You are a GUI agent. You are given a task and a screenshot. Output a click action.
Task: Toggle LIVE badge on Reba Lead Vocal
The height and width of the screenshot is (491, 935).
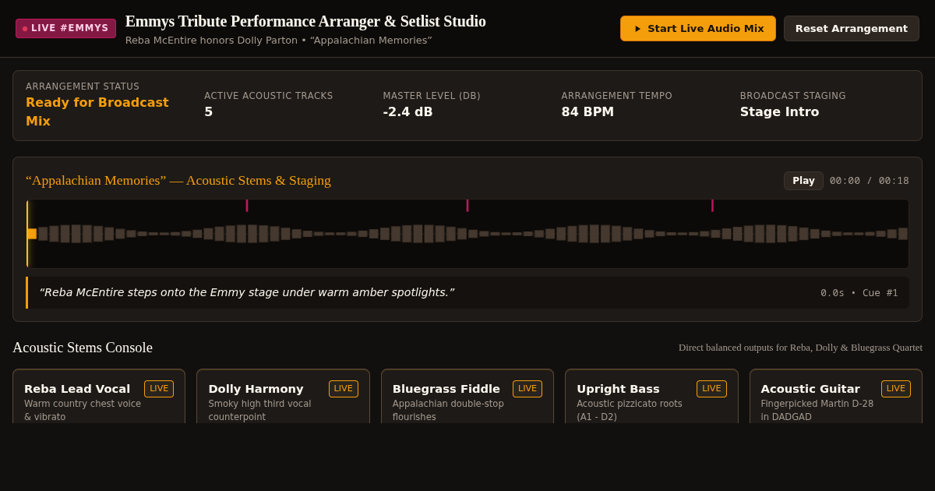pyautogui.click(x=159, y=389)
